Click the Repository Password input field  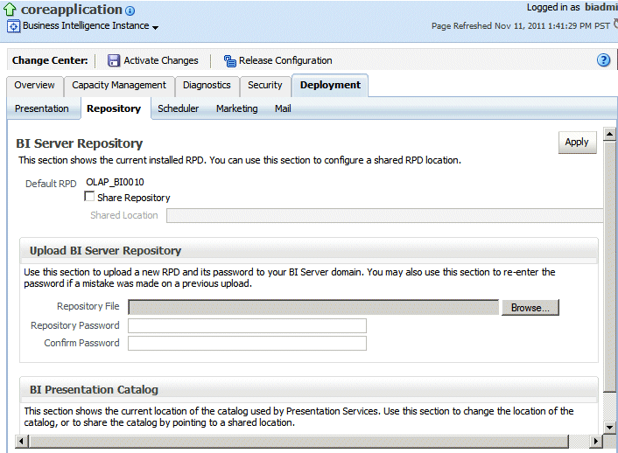coord(247,325)
